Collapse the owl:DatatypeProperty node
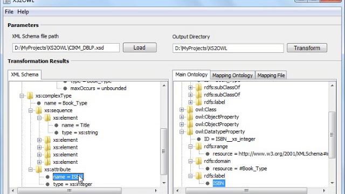 pos(182,131)
